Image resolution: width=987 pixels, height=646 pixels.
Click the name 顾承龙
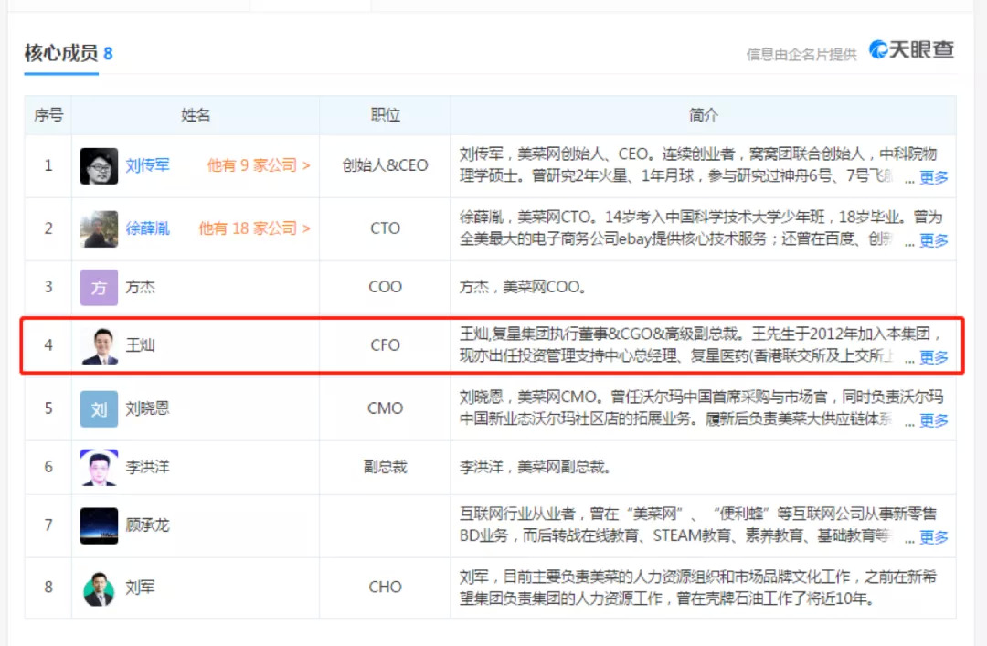coord(147,525)
